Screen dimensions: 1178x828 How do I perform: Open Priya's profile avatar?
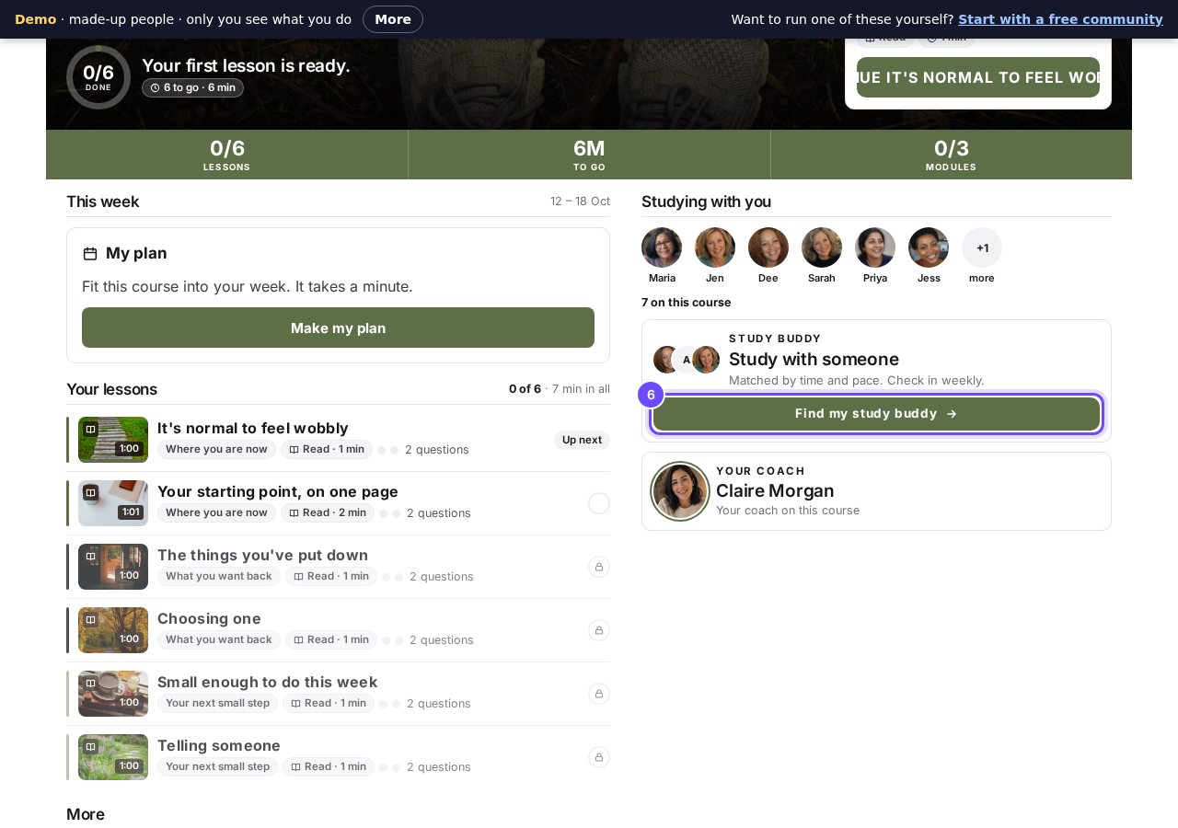click(x=875, y=247)
